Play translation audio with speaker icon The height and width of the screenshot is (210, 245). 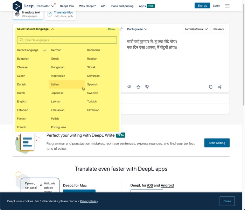click(129, 87)
